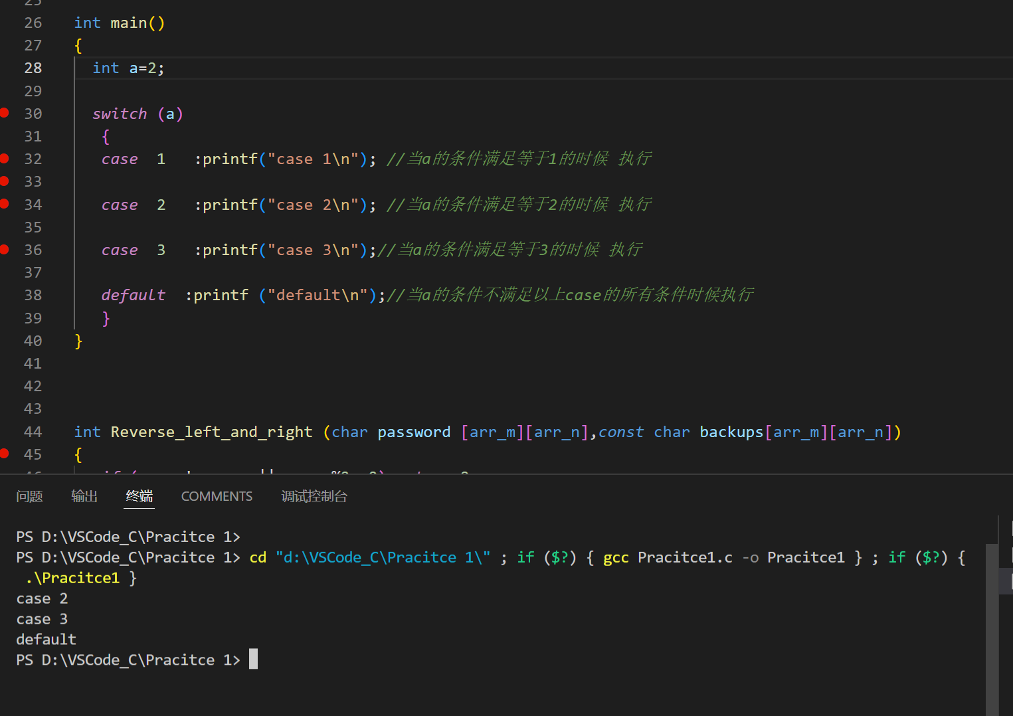Click the gcc command in the terminal
The image size is (1013, 716).
(616, 557)
